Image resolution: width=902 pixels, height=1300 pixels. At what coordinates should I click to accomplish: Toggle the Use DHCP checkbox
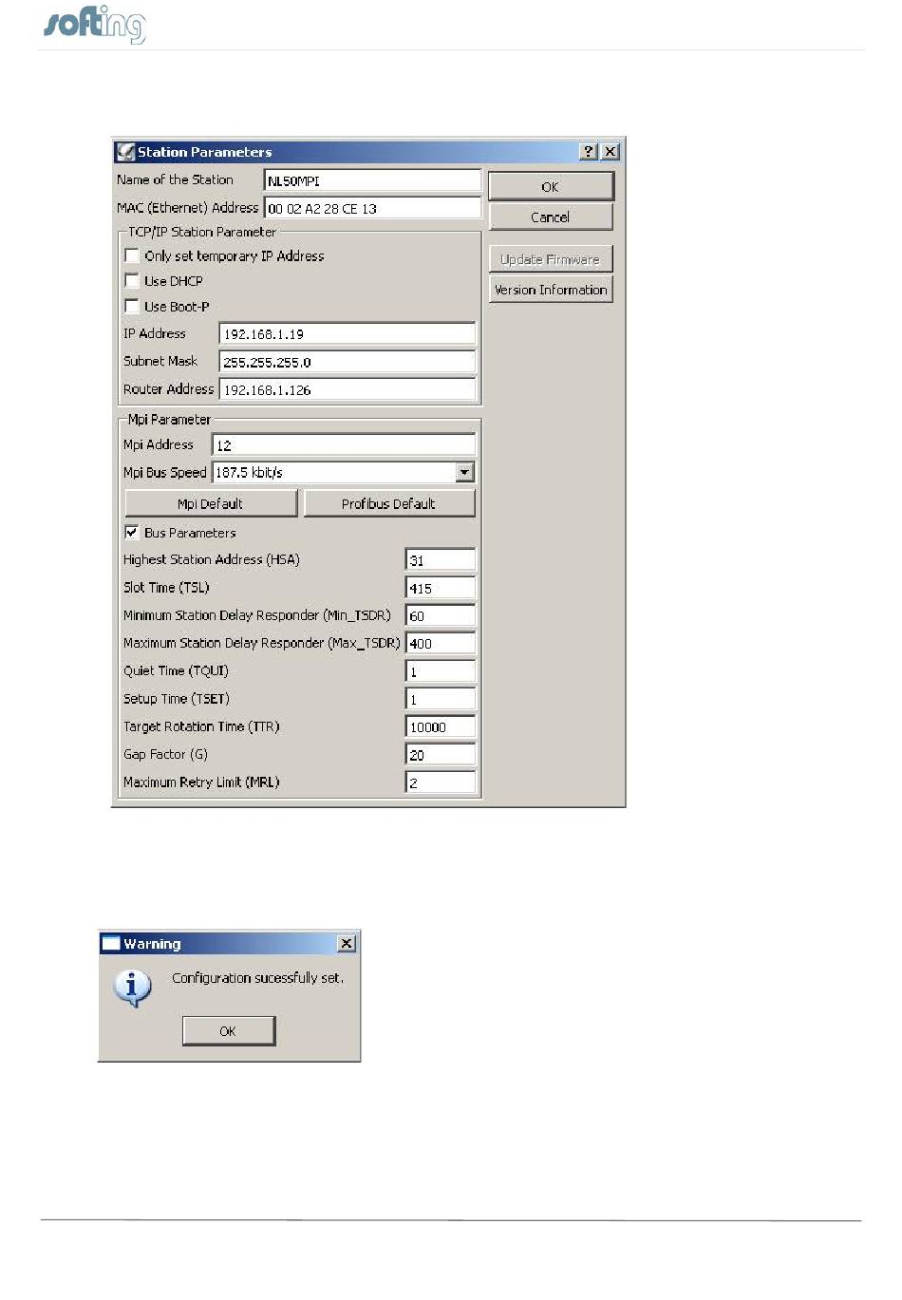(132, 280)
